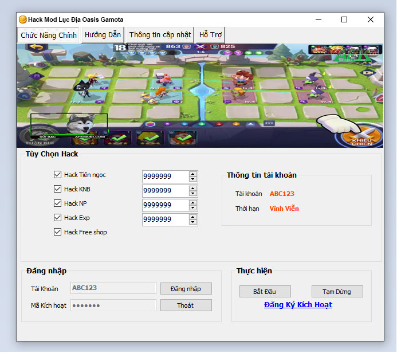Open the Hướng Dẫn tab
The image size is (397, 353).
[x=103, y=35]
